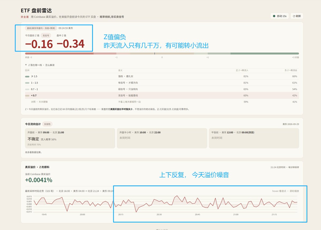This screenshot has height=230, width=321.
Task: Click the 19:45 time label on the chart axis
Action: (x=44, y=214)
